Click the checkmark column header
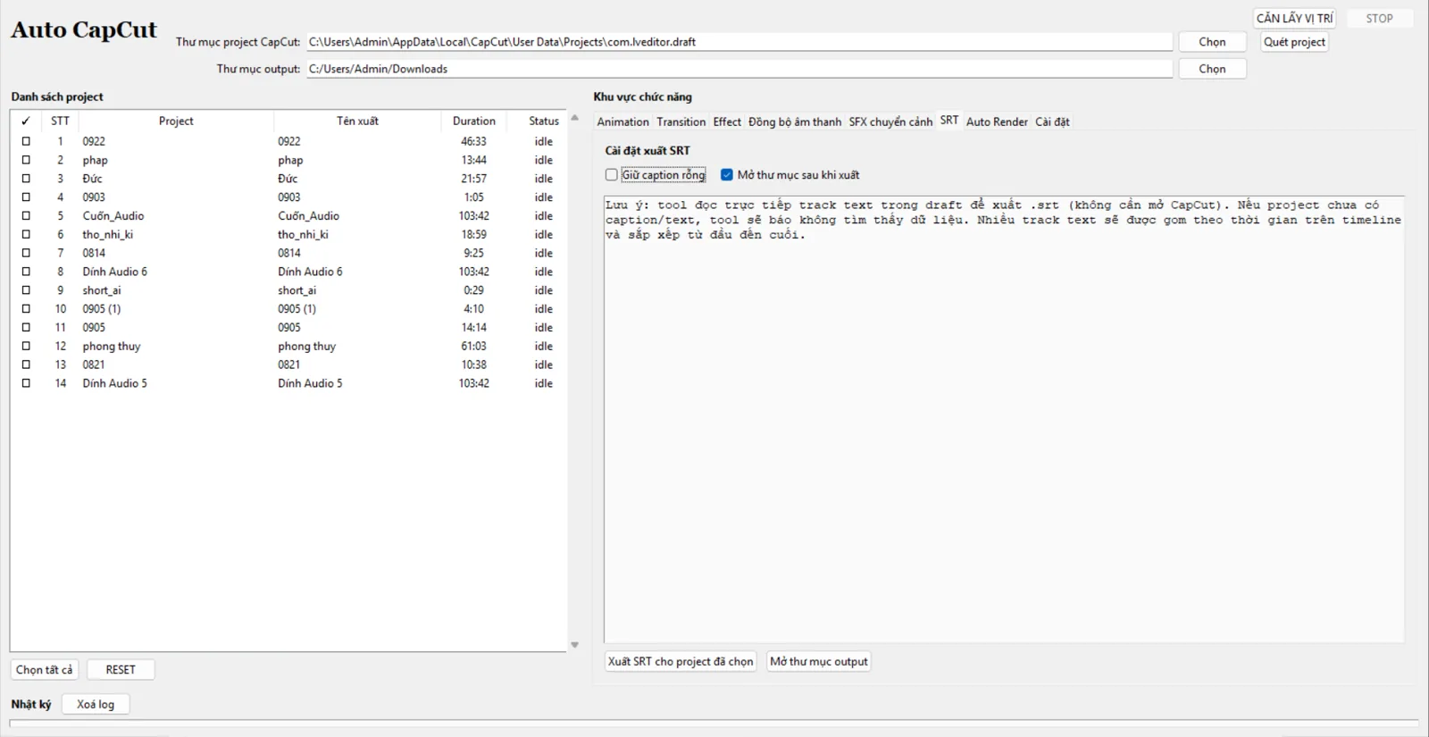Image resolution: width=1429 pixels, height=737 pixels. (x=26, y=121)
